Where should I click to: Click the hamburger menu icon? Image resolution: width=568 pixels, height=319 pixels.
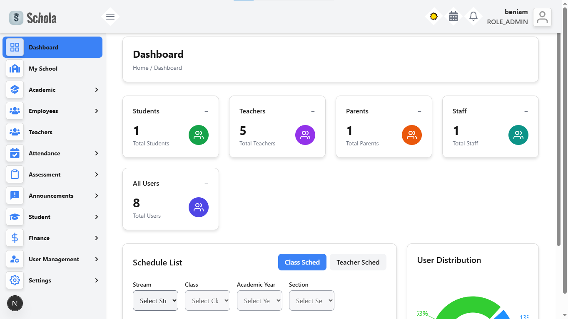point(110,17)
